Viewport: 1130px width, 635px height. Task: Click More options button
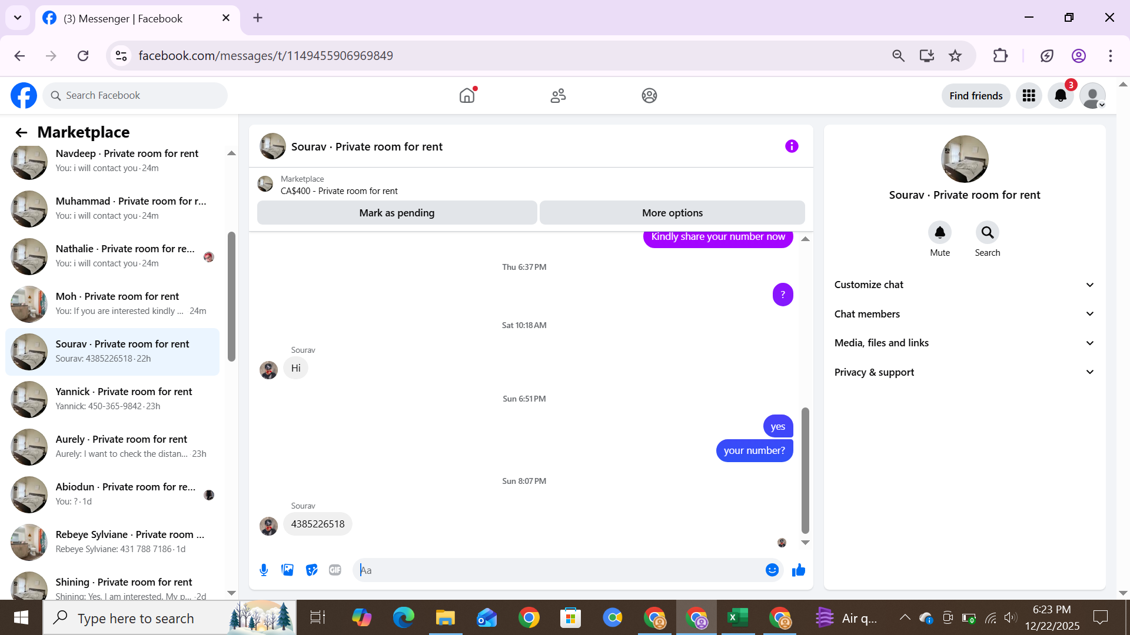[x=672, y=213]
